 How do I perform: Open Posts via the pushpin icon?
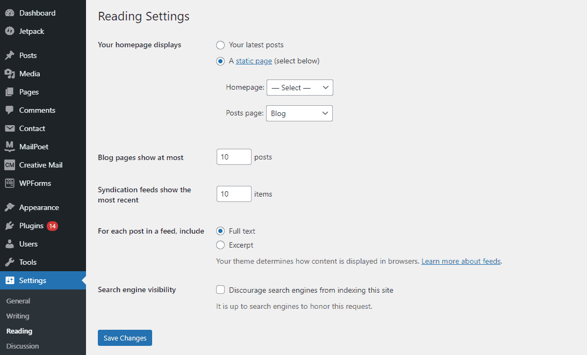tap(10, 55)
